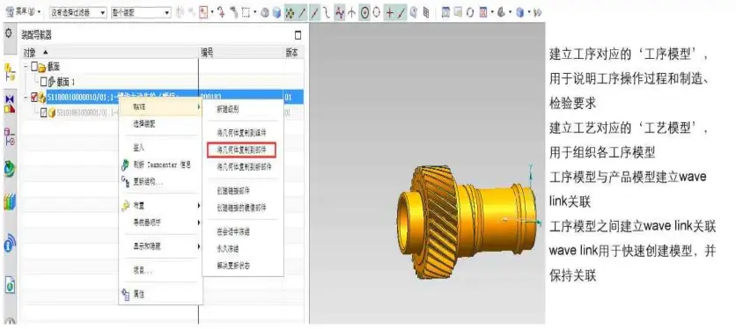The width and height of the screenshot is (736, 329).
Task: Toggle the plus-shaped snap point icon
Action: (x=389, y=12)
